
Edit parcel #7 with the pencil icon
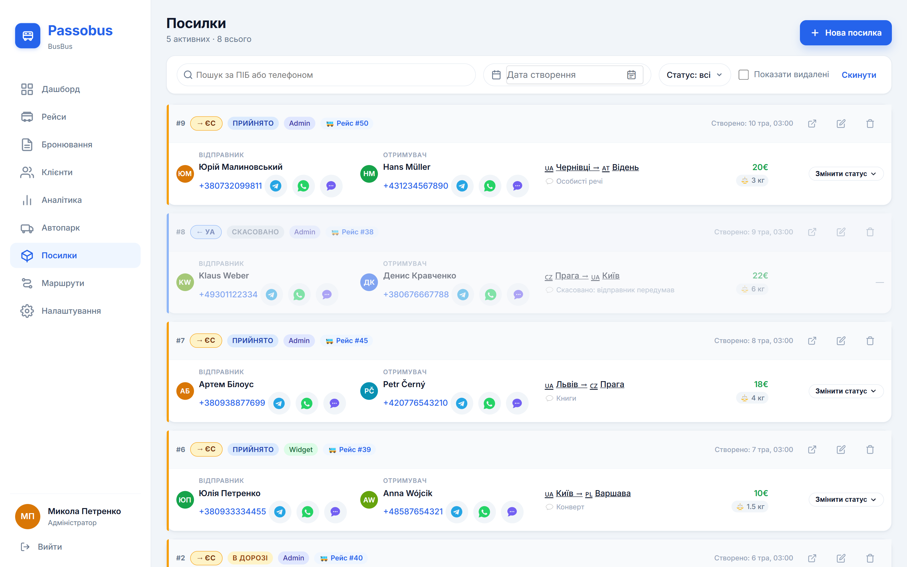click(x=841, y=341)
